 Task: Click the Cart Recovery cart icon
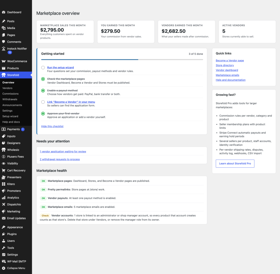click(x=4, y=170)
